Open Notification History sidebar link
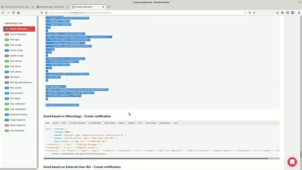The image size is (302, 170). click(x=19, y=114)
